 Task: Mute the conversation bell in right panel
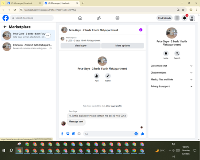click(166, 54)
